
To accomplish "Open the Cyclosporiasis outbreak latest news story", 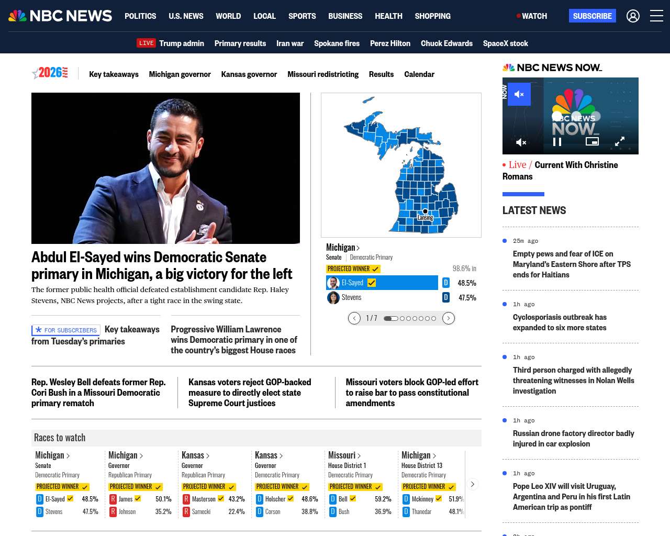I will pos(560,322).
